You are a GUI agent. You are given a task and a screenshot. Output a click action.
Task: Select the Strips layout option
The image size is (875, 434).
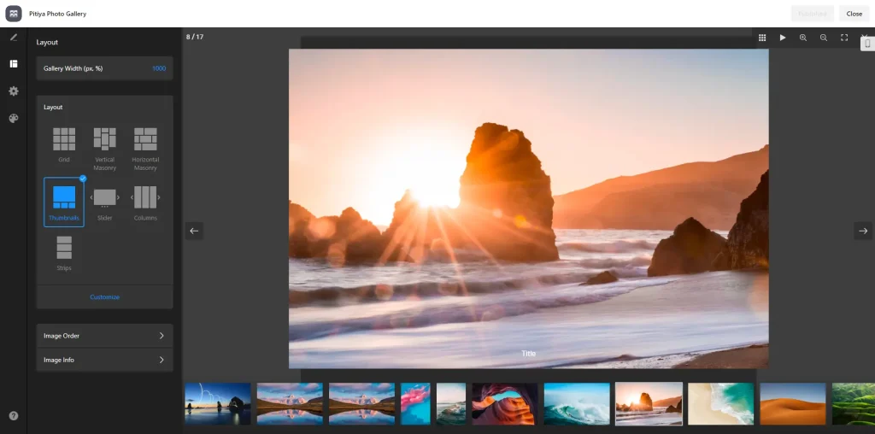pyautogui.click(x=64, y=253)
